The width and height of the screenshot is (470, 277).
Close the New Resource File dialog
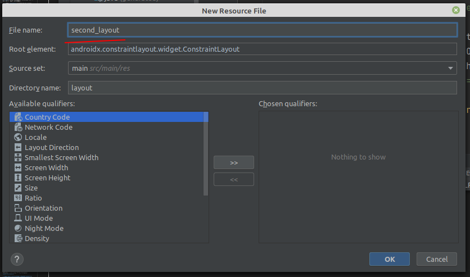[x=455, y=10]
